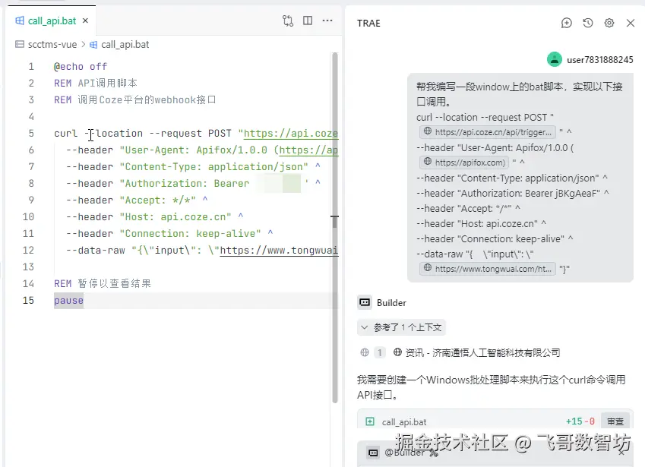Click the 'pause' command on line 15
Image resolution: width=645 pixels, height=467 pixels.
coord(68,300)
